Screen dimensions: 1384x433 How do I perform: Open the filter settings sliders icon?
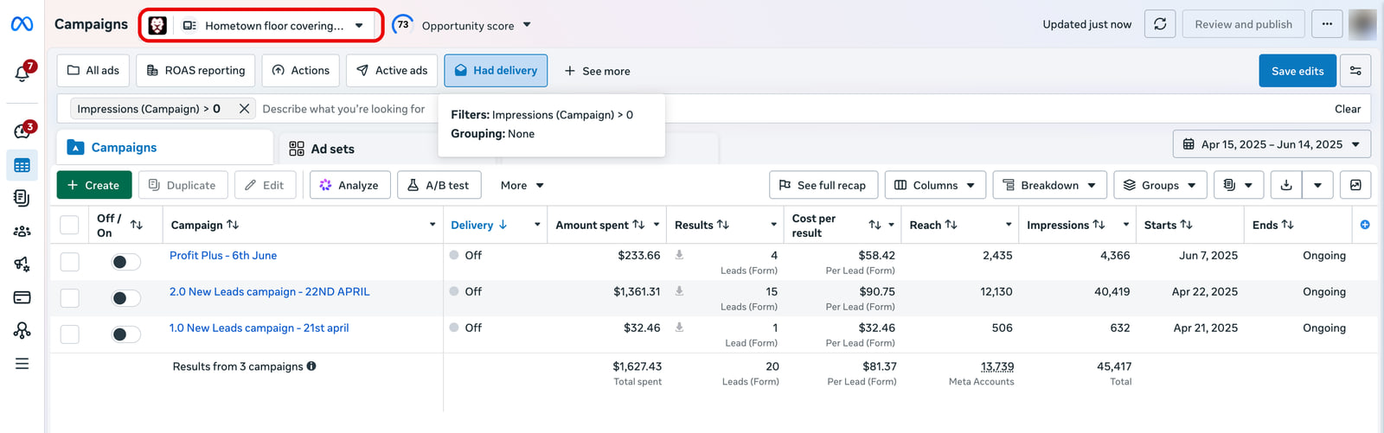1355,71
